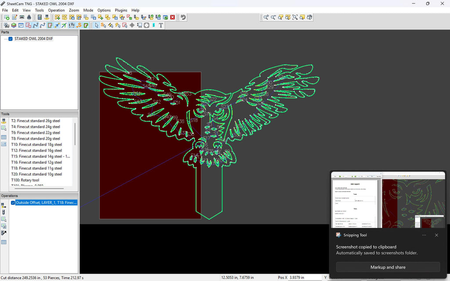Toggle the show path points toolbar button
This screenshot has width=450, height=281.
click(36, 25)
